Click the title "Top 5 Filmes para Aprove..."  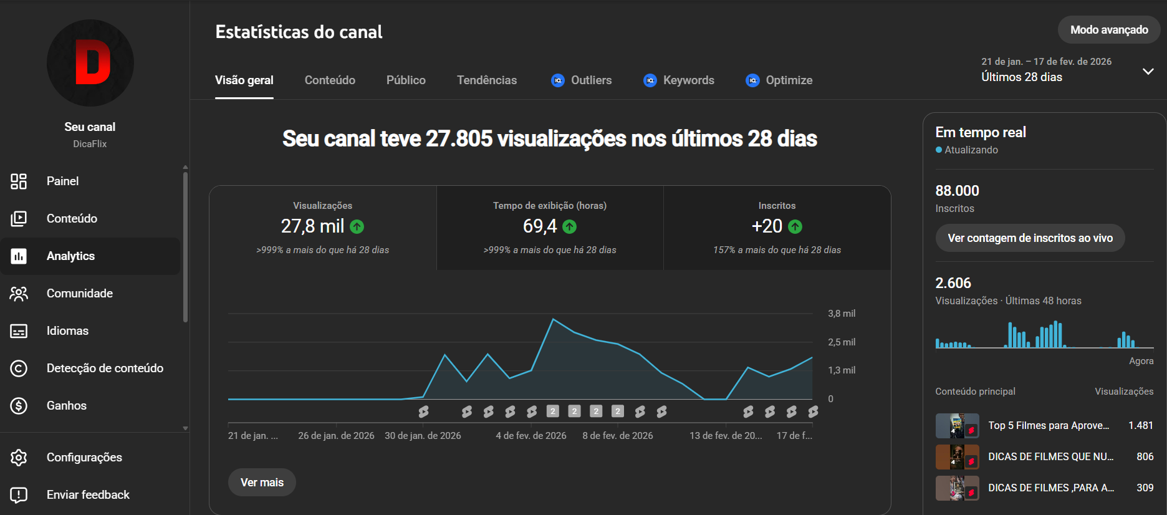(x=1049, y=426)
